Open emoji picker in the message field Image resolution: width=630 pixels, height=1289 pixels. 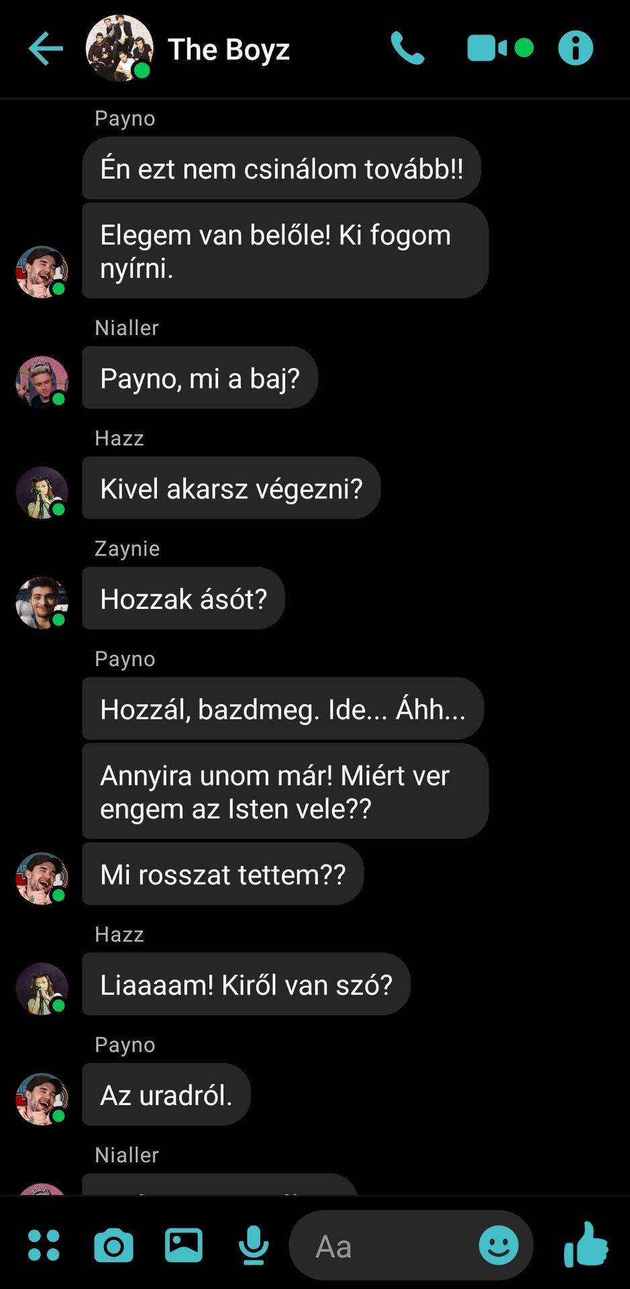pyautogui.click(x=498, y=1246)
